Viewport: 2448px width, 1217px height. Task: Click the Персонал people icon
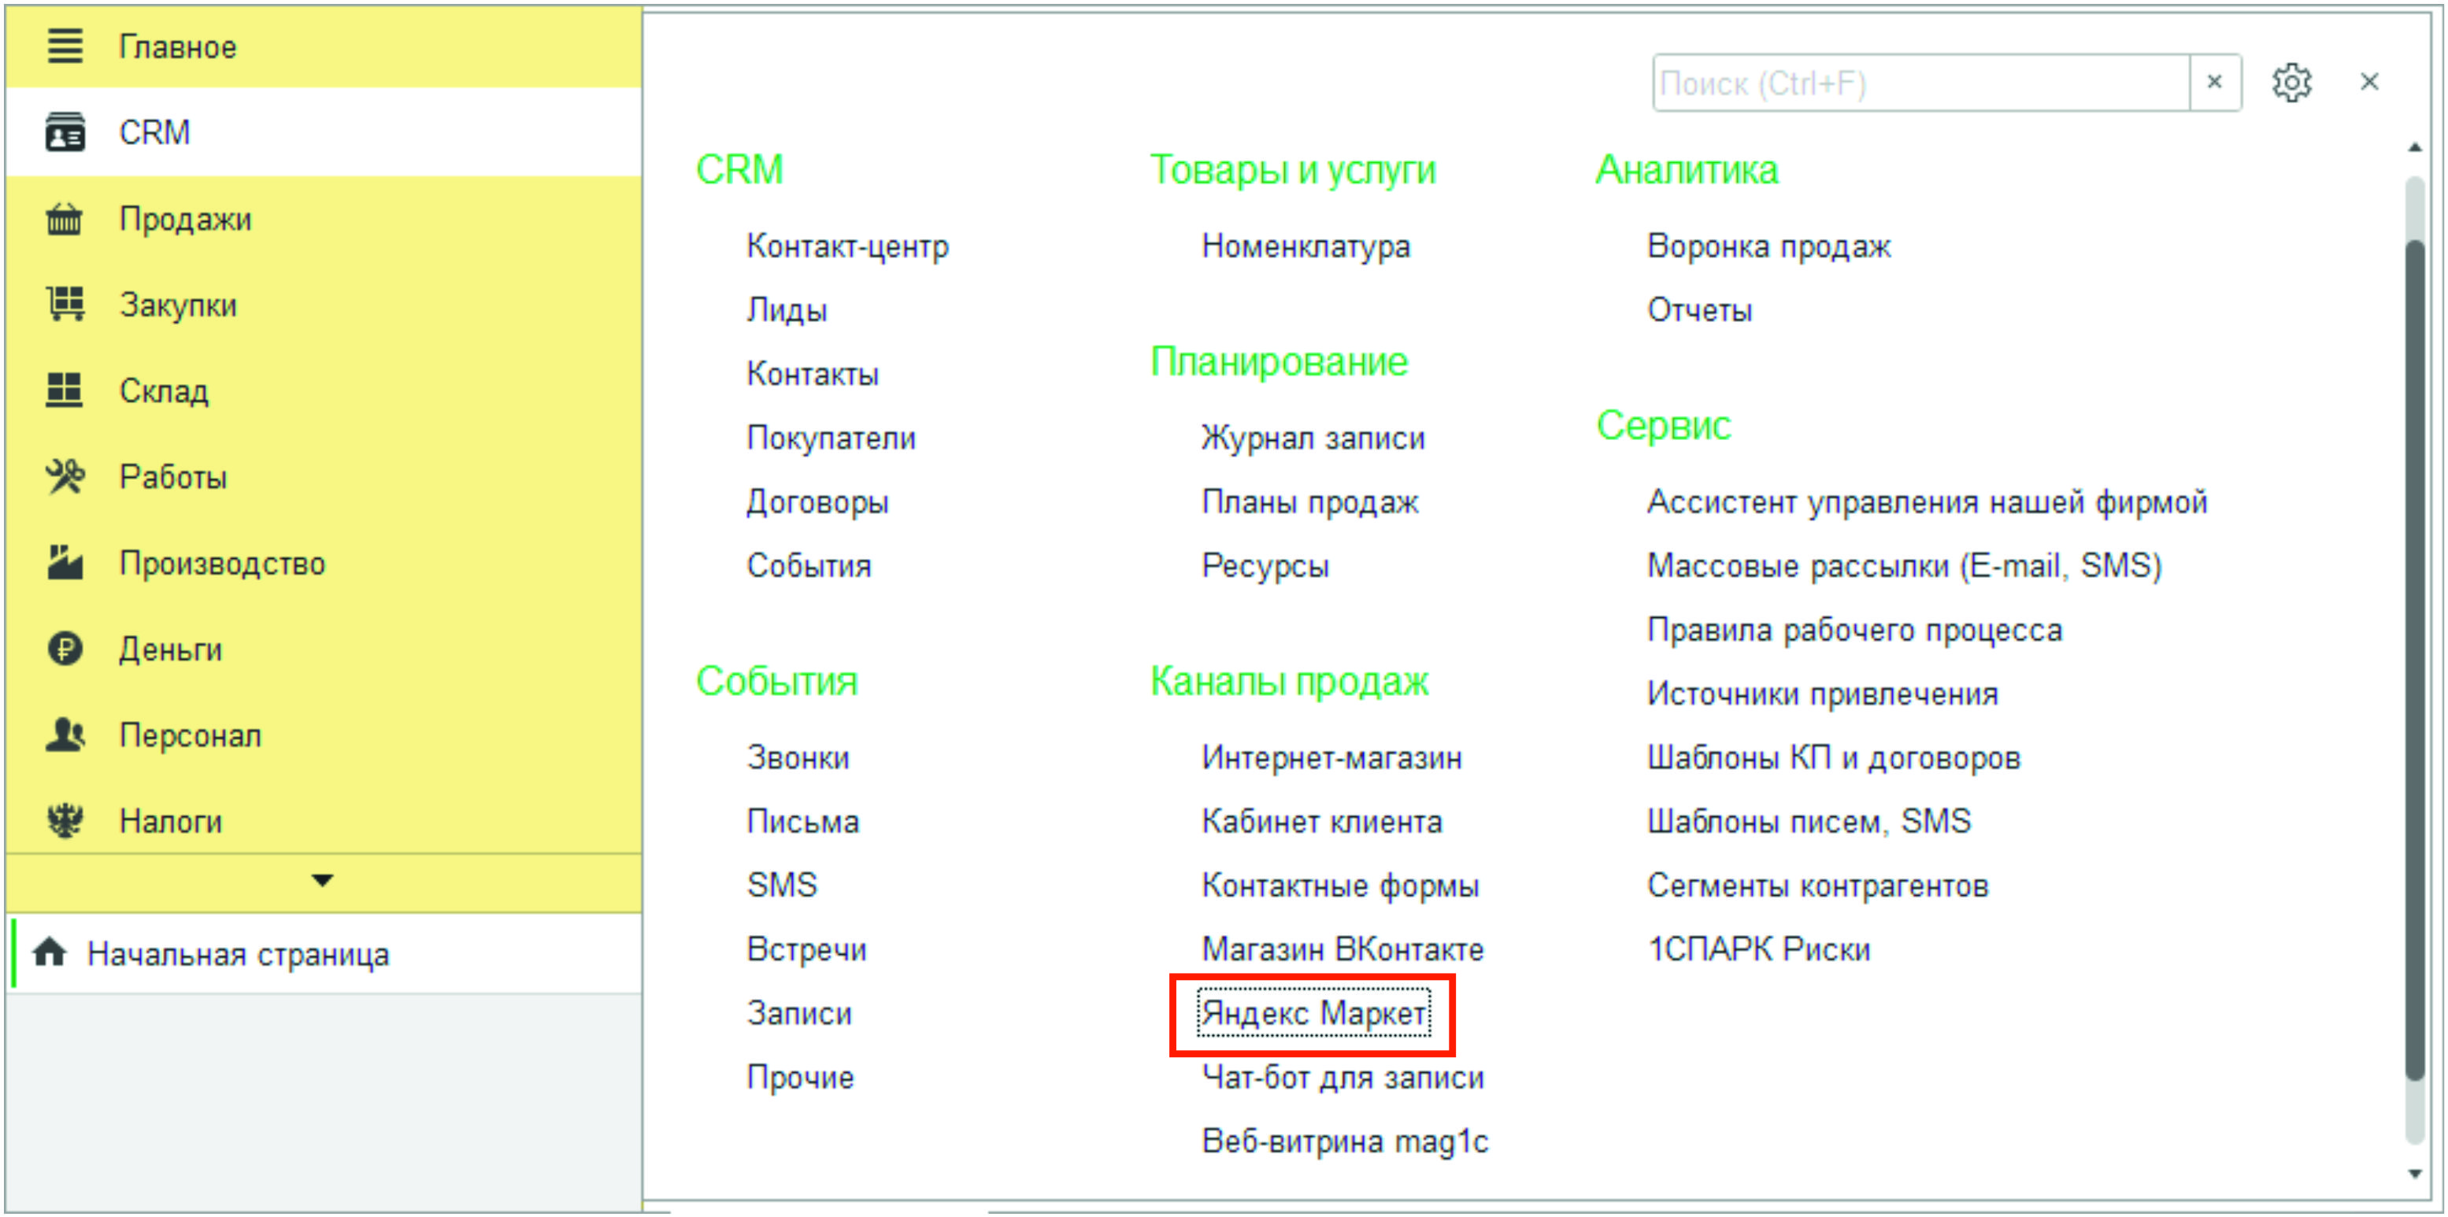coord(65,734)
